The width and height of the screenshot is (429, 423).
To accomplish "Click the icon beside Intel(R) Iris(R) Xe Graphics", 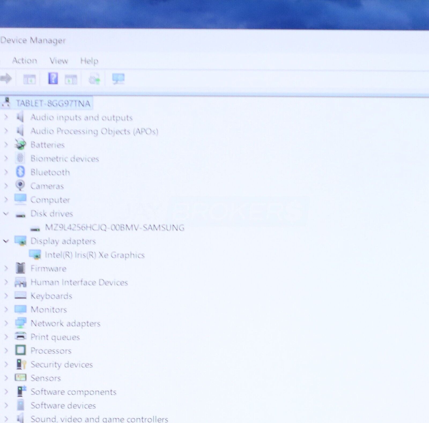I will click(35, 254).
